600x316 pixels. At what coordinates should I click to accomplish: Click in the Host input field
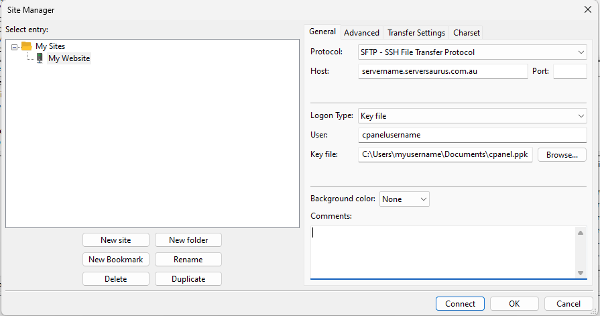442,71
